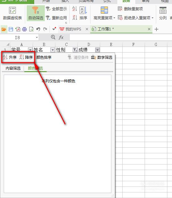Save the workbook with disk icon
This screenshot has height=198, width=172.
point(11,29)
